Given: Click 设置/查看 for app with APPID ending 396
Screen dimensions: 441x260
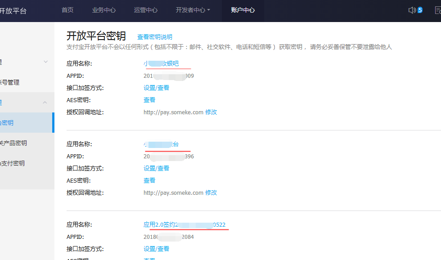Looking at the screenshot, I should pos(157,168).
